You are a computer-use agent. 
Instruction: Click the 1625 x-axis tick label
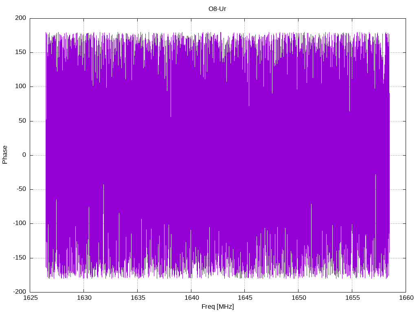[30, 297]
